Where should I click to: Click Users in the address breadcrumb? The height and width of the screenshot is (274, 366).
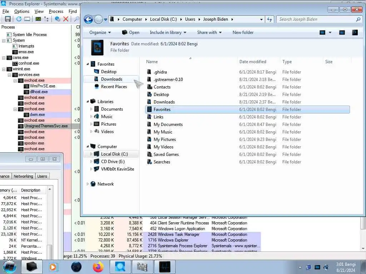coord(190,19)
